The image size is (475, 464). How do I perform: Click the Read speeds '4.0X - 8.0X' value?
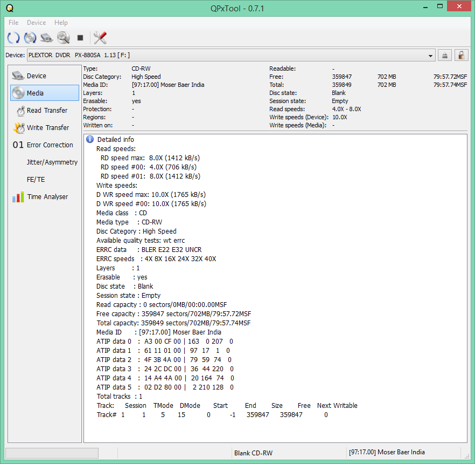point(346,109)
